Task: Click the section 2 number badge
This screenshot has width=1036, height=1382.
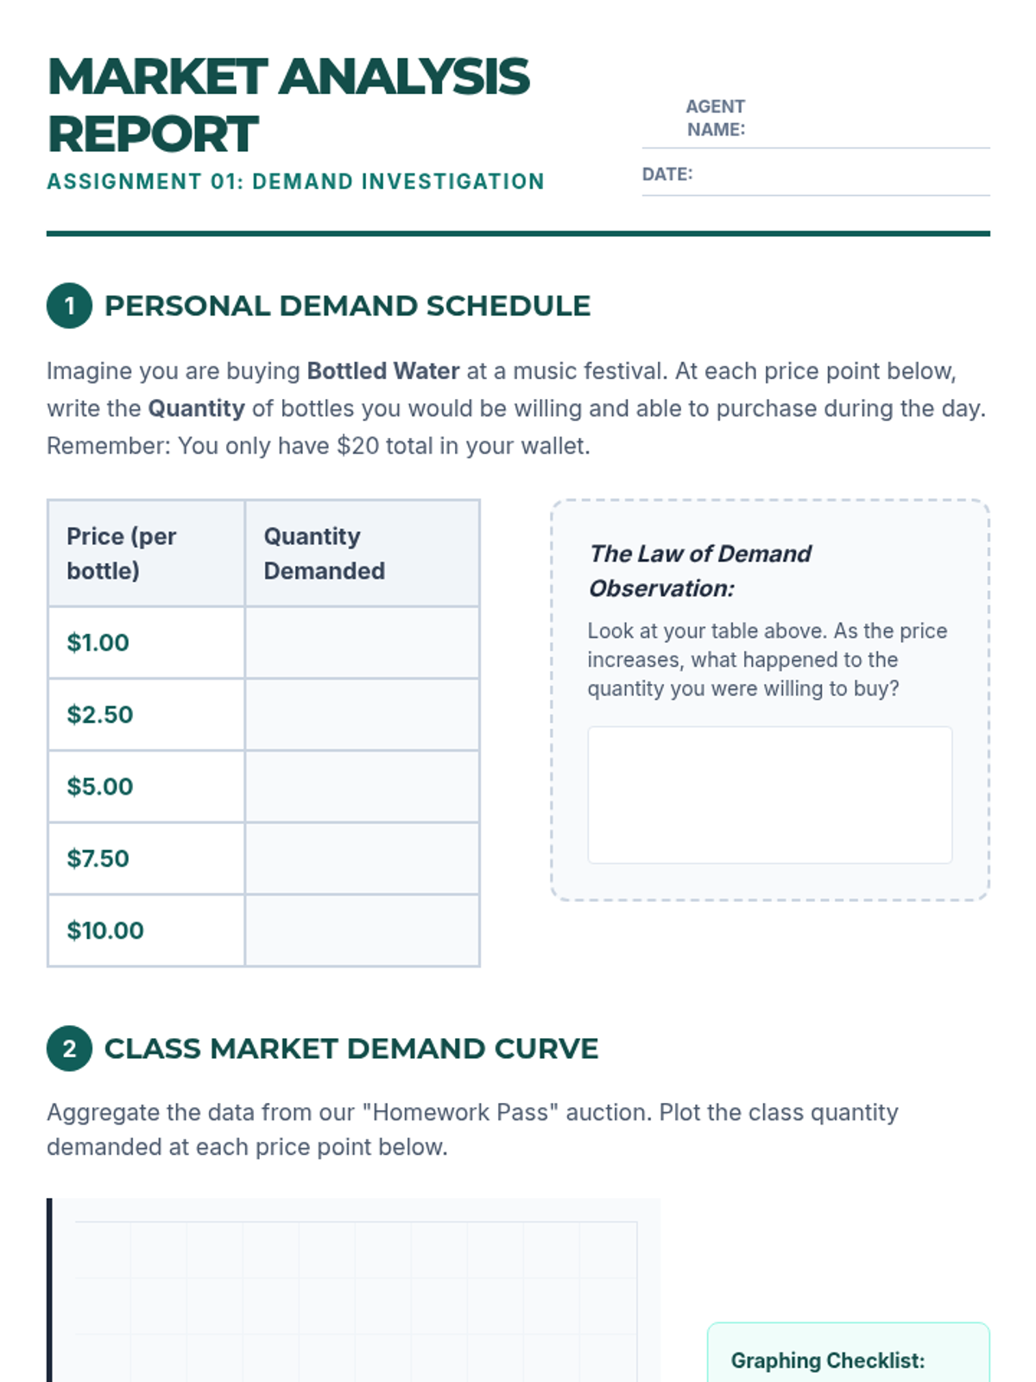Action: coord(69,1049)
